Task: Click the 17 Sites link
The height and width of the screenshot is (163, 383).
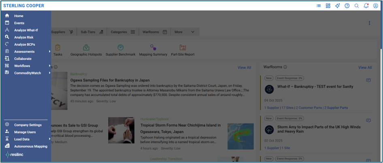Action: [287, 108]
